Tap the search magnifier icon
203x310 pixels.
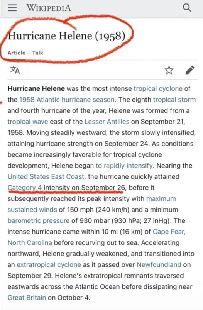point(186,8)
